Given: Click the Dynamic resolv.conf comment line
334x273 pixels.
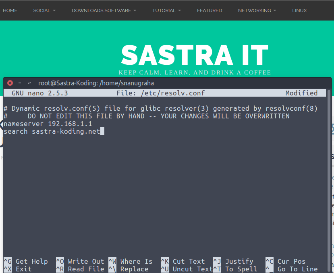Looking at the screenshot, I should tap(160, 108).
